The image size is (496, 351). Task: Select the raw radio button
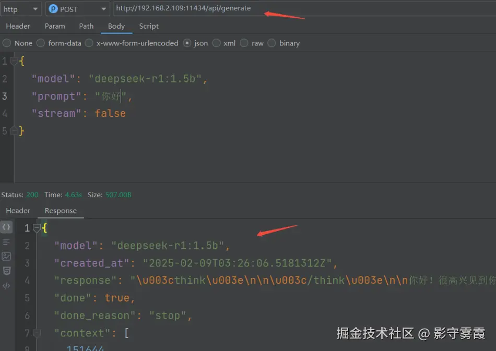[x=244, y=43]
